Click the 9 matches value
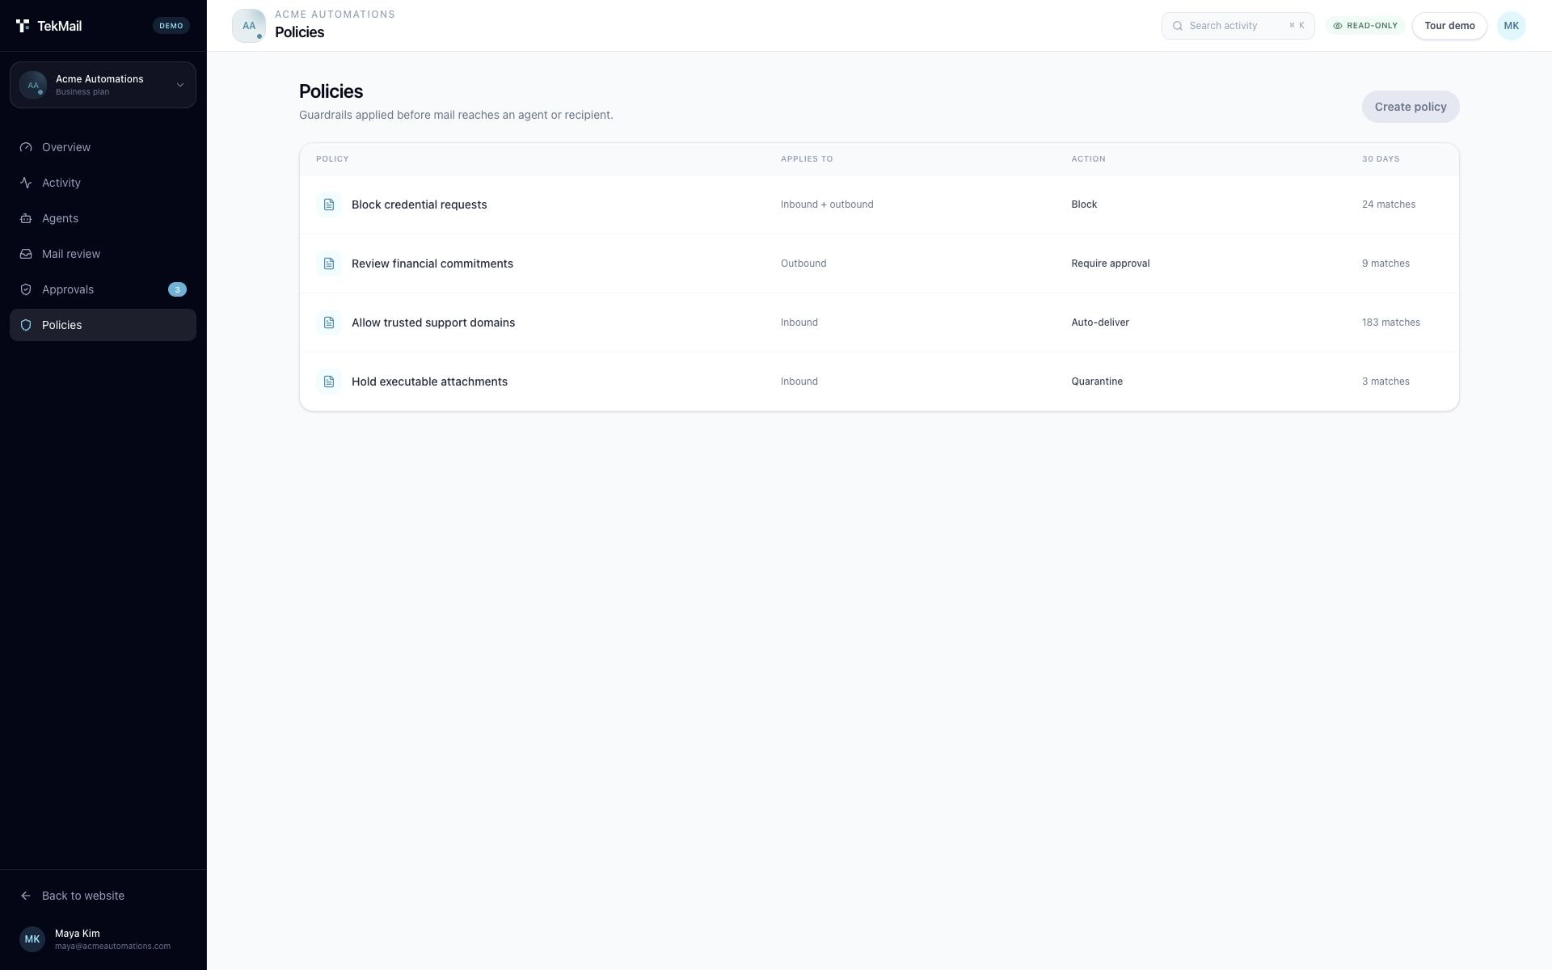The height and width of the screenshot is (970, 1552). tap(1385, 264)
